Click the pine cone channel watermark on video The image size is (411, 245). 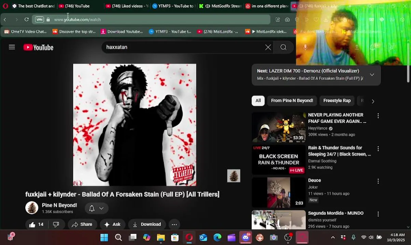pos(234,176)
